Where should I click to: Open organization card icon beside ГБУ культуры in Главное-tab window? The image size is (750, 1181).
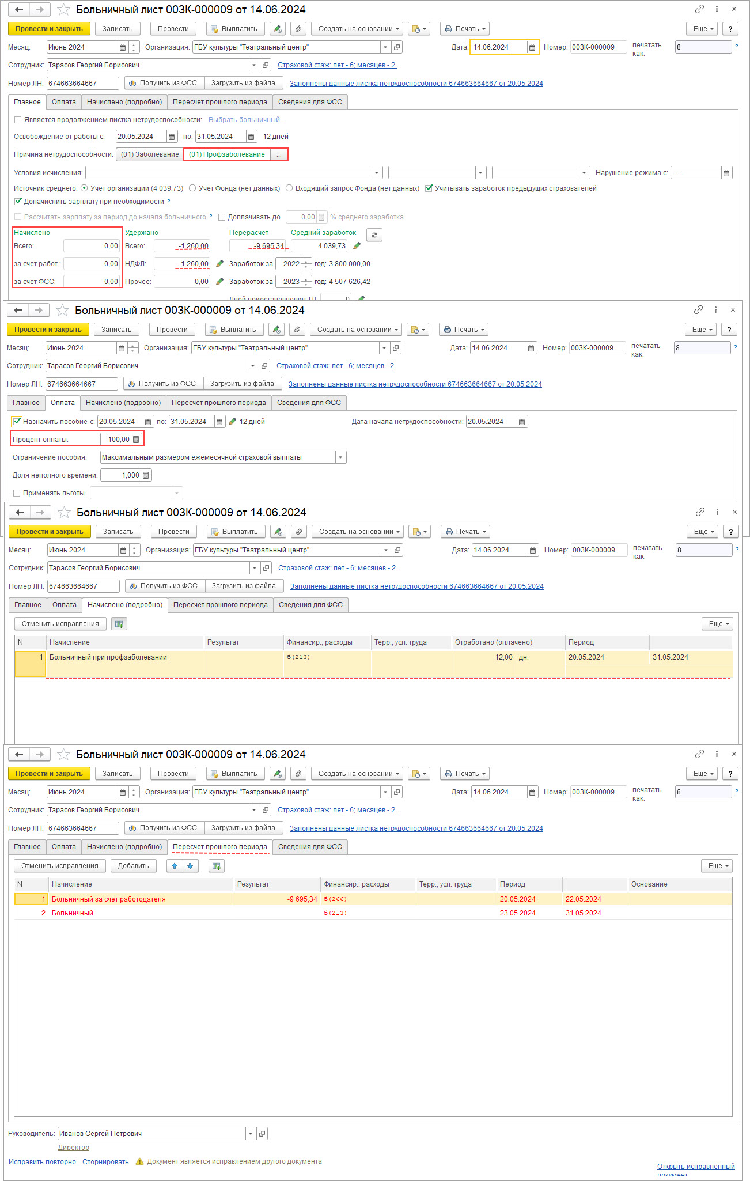397,47
